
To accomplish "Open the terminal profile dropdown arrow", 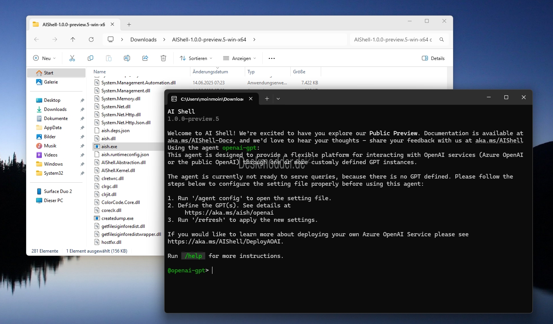I will pos(278,99).
